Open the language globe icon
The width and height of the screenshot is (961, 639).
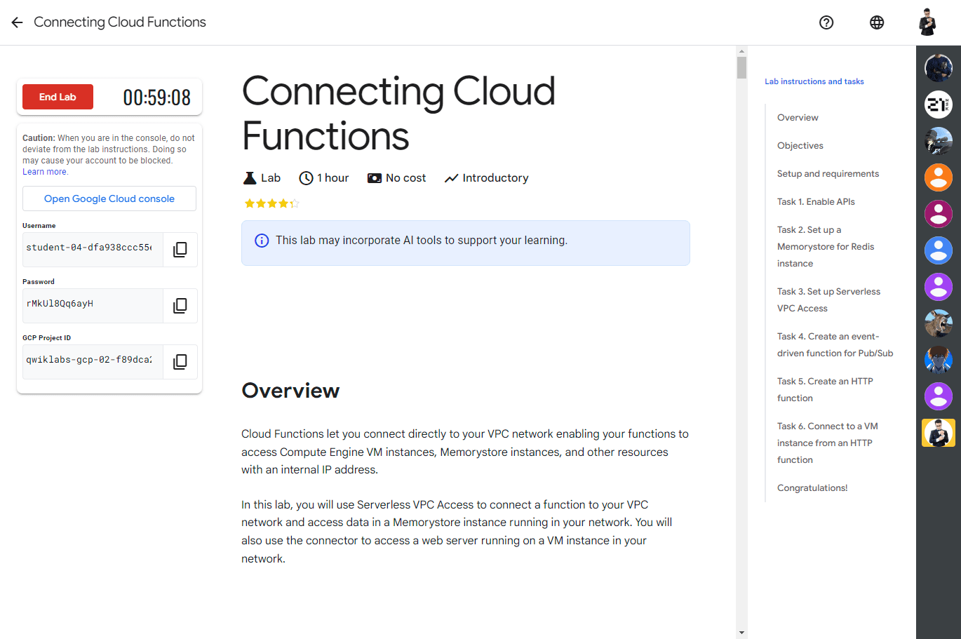point(876,22)
